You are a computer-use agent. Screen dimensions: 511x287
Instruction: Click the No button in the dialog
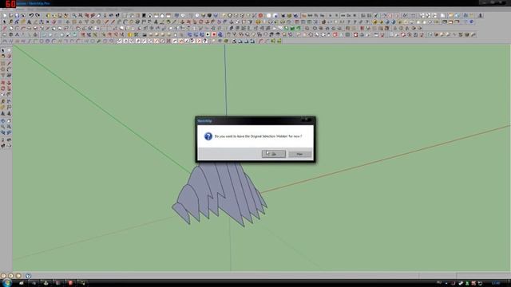[299, 154]
